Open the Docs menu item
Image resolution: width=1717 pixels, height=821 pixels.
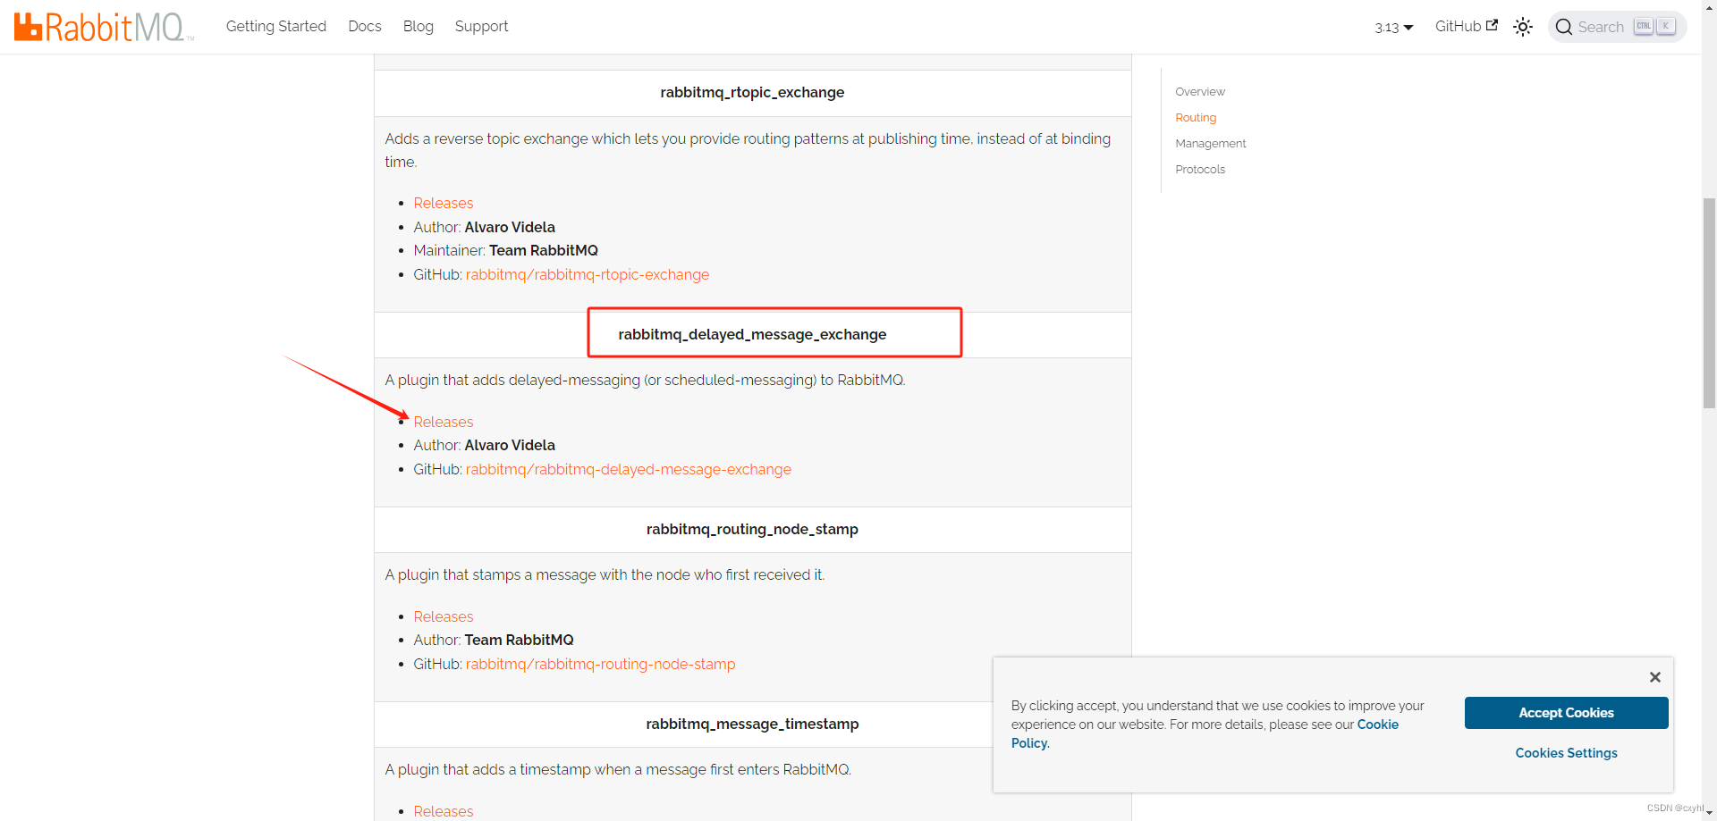(365, 26)
